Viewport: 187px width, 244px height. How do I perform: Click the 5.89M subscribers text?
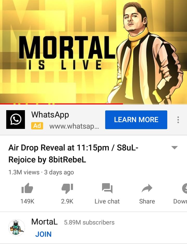89,222
